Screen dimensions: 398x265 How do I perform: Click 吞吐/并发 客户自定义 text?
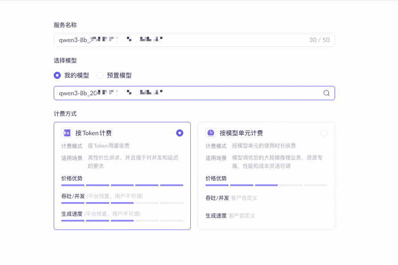(231, 198)
